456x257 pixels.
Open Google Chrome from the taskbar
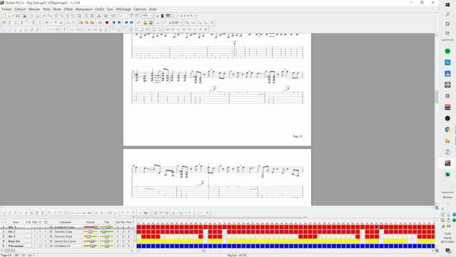point(447,130)
